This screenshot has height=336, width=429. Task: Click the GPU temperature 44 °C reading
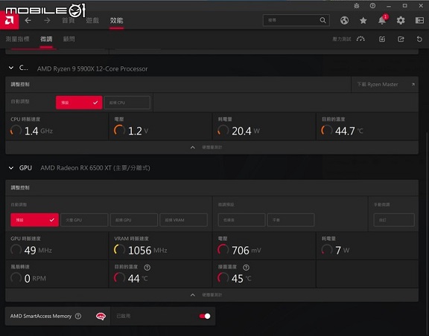138,279
